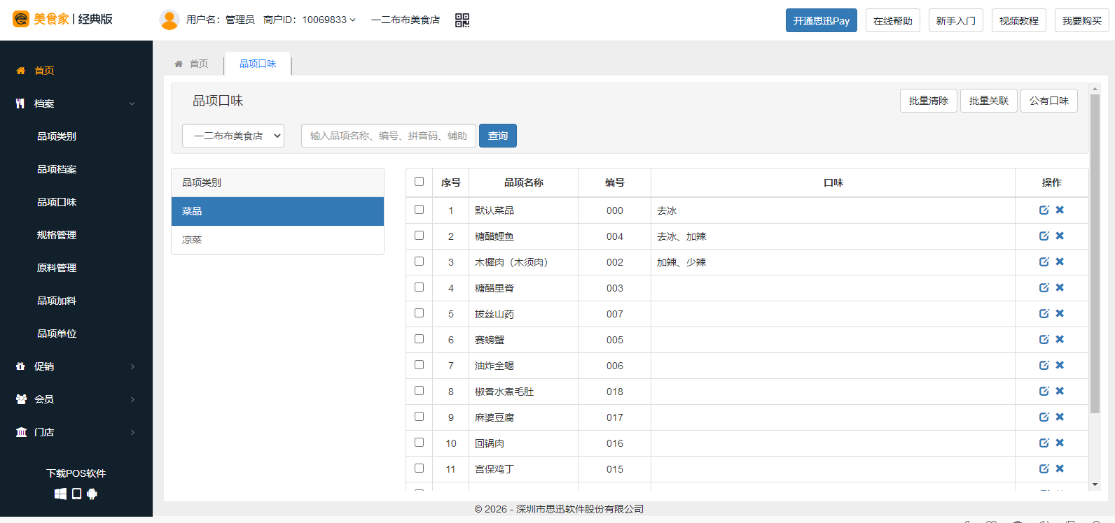The width and height of the screenshot is (1115, 523).
Task: Select the 菜品 category
Action: (277, 211)
